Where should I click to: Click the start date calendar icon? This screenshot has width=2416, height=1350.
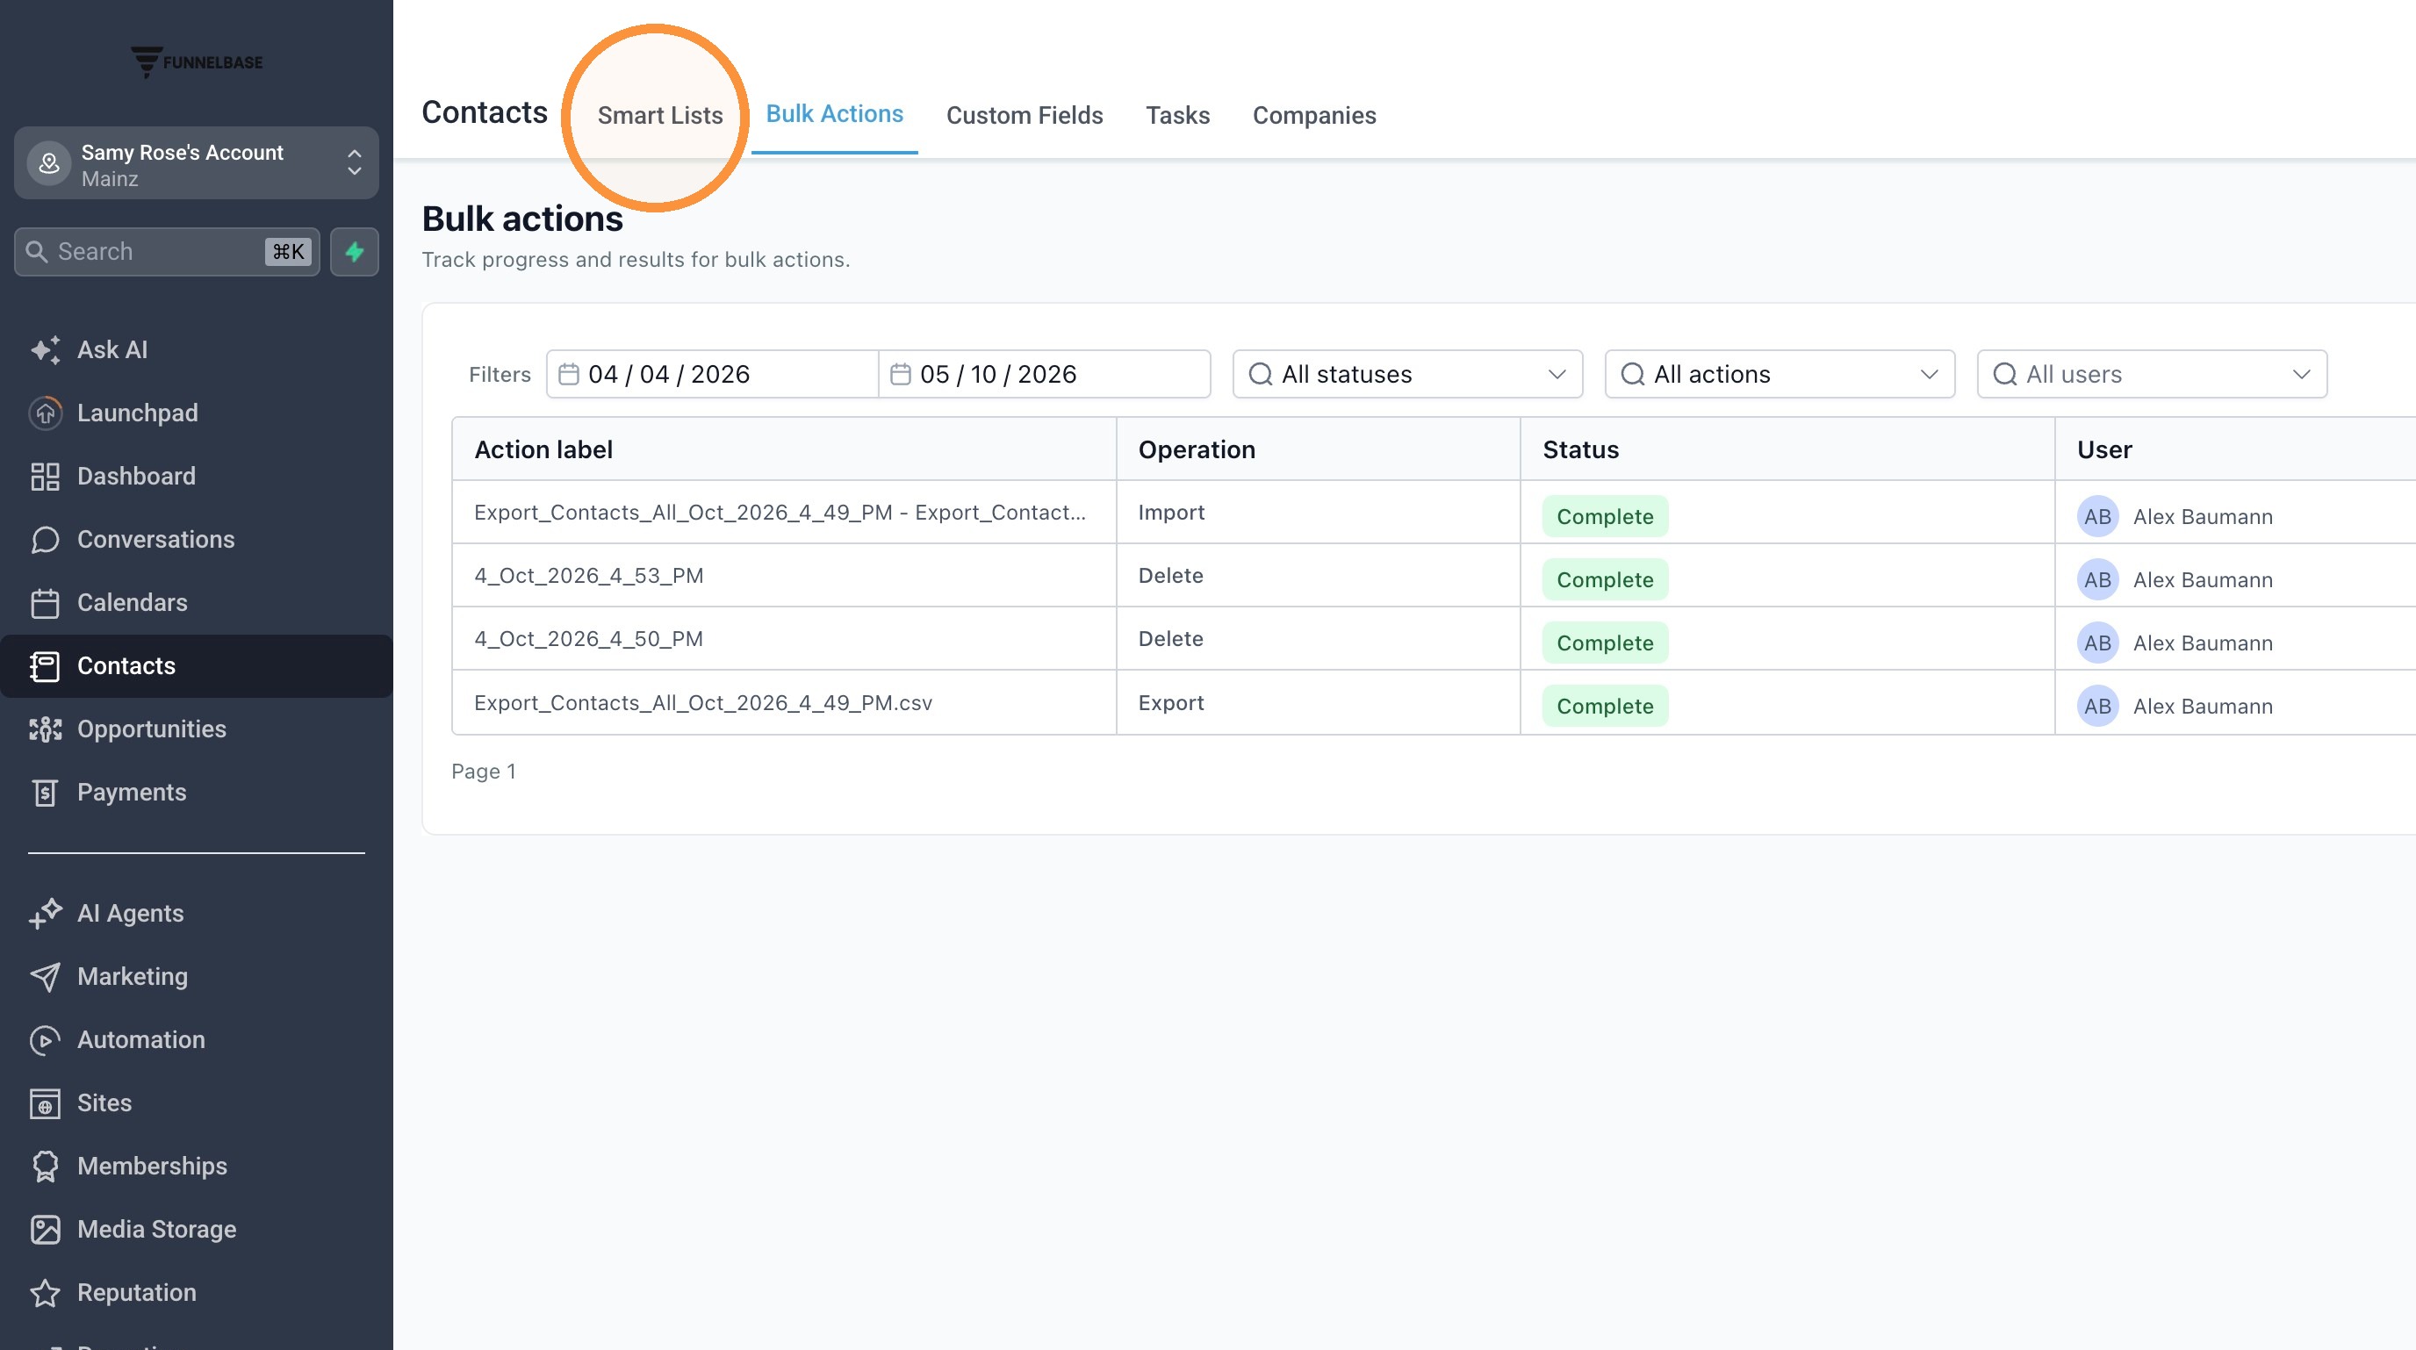[x=568, y=374]
